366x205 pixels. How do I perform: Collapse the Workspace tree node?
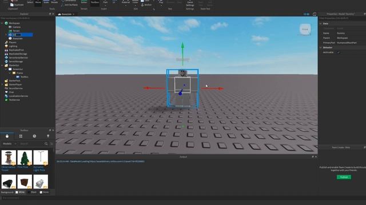point(2,23)
